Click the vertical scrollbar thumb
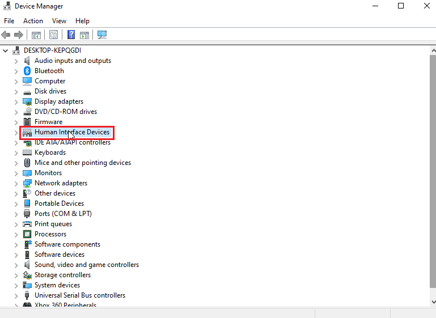436x318 pixels. (433, 172)
